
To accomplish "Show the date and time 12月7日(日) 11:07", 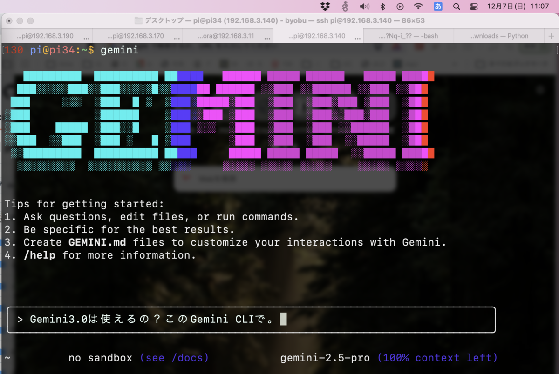I will (518, 7).
